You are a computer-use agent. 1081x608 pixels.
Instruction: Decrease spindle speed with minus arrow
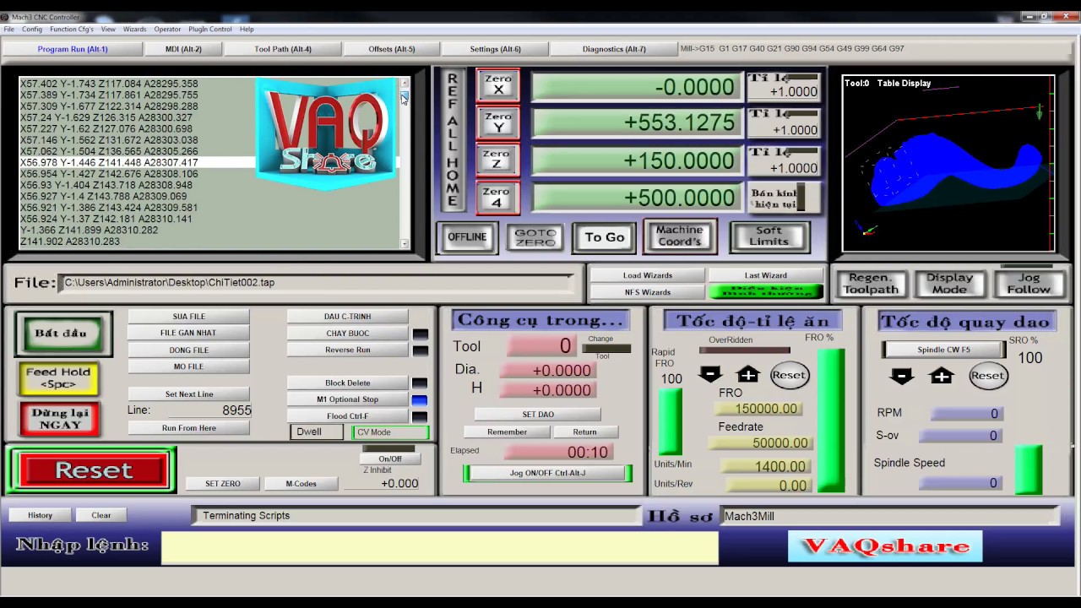[x=902, y=376]
